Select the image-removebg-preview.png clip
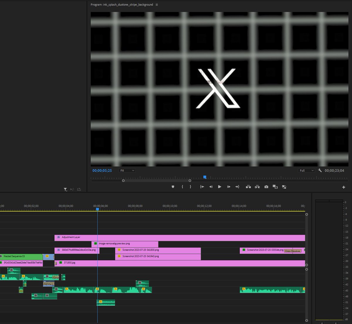Image resolution: width=352 pixels, height=324 pixels. 125,244
